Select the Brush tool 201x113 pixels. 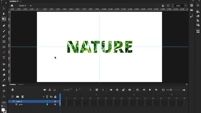coord(4,31)
